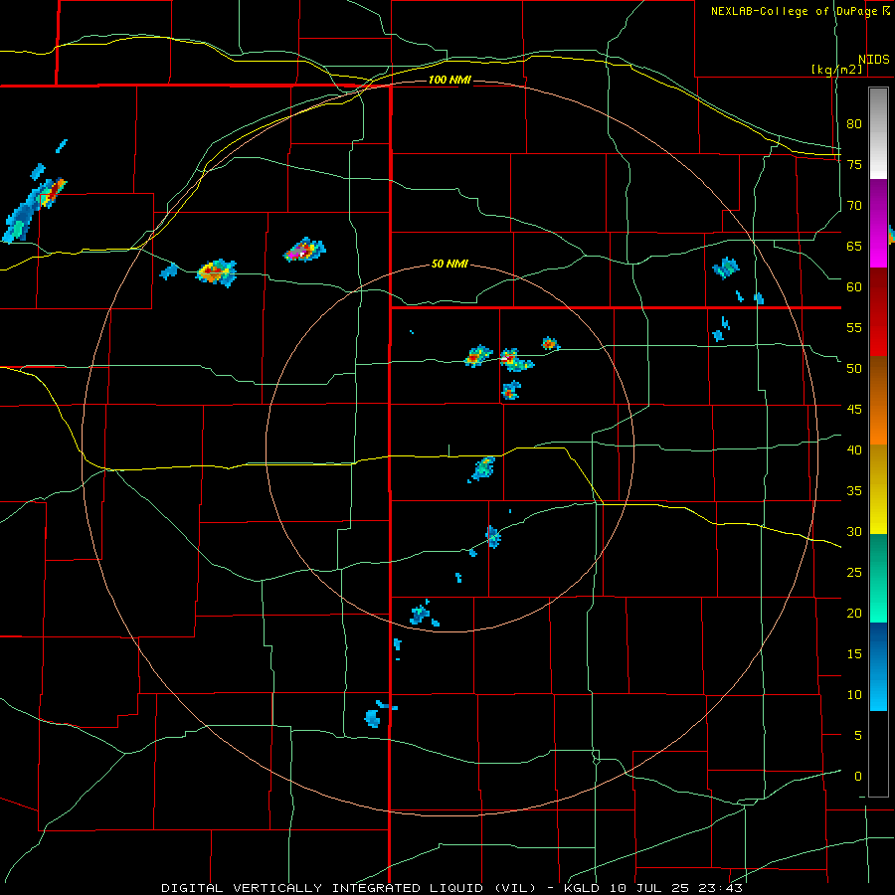Click the 15 value on color scale
This screenshot has width=895, height=895.
click(x=854, y=654)
